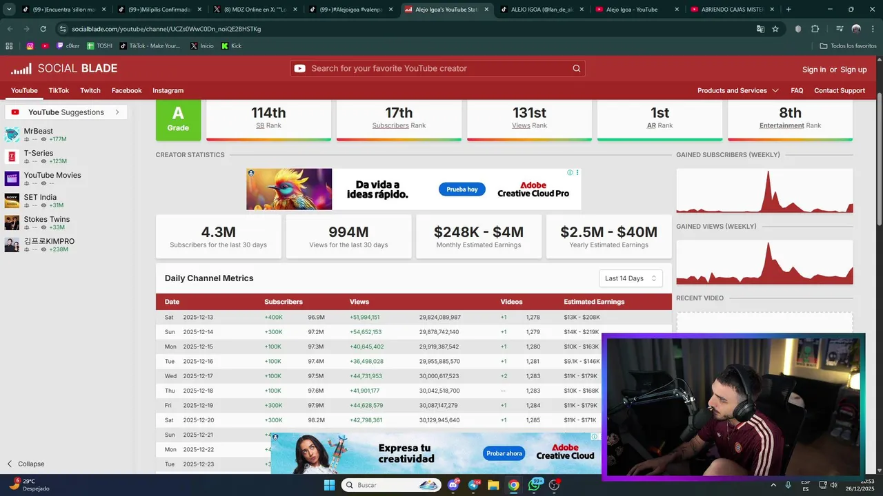883x496 pixels.
Task: Open the apps grid icon in bookmarks bar
Action: click(9, 45)
